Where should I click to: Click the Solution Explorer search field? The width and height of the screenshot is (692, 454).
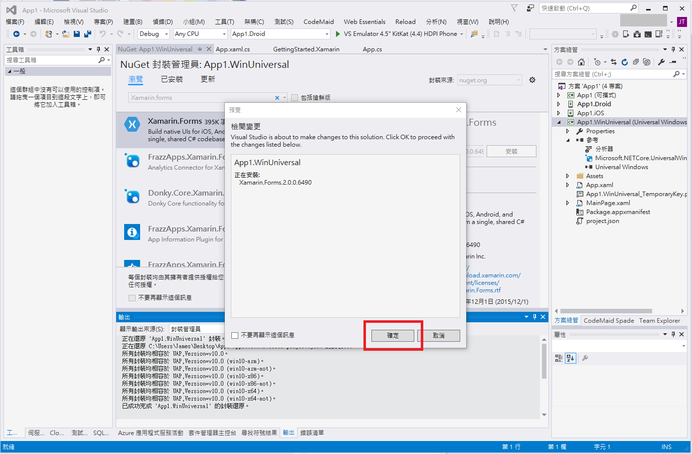coord(620,74)
